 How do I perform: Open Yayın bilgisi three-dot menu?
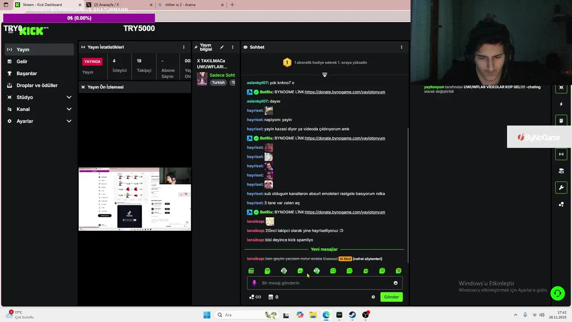coord(232,47)
